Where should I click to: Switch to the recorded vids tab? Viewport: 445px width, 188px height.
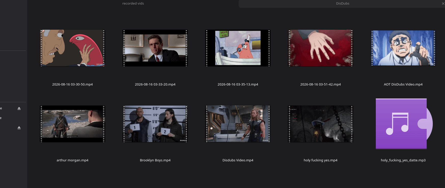click(133, 4)
